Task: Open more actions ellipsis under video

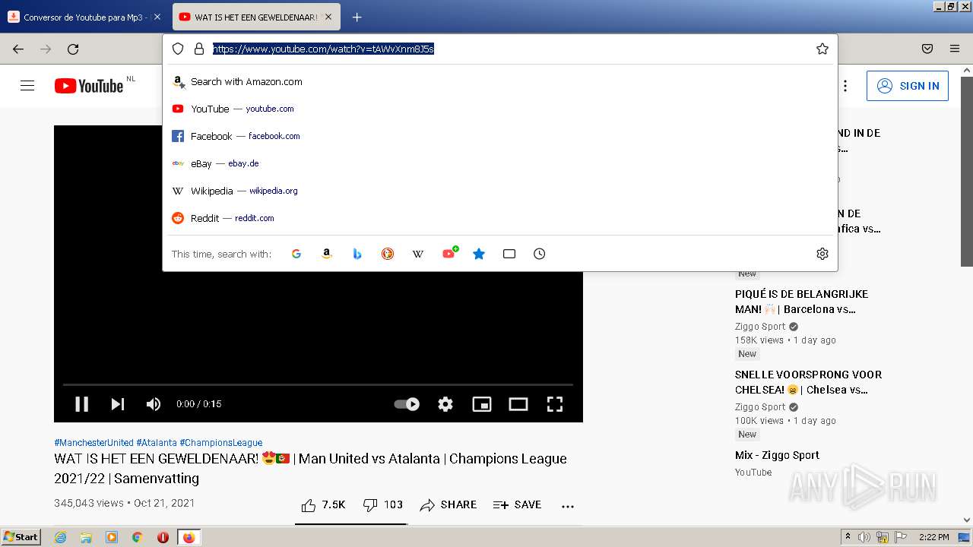Action: (x=568, y=505)
